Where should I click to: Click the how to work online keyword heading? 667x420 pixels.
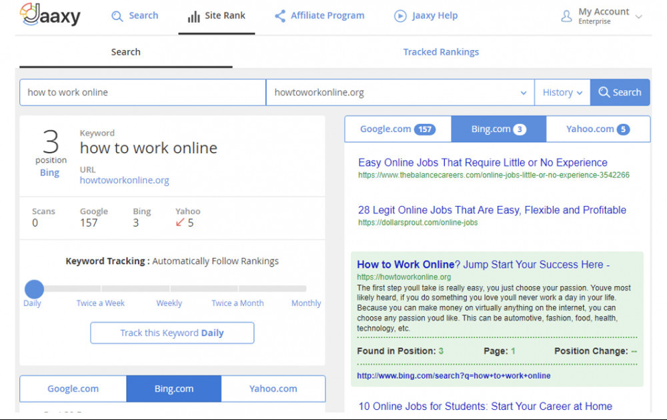click(149, 148)
